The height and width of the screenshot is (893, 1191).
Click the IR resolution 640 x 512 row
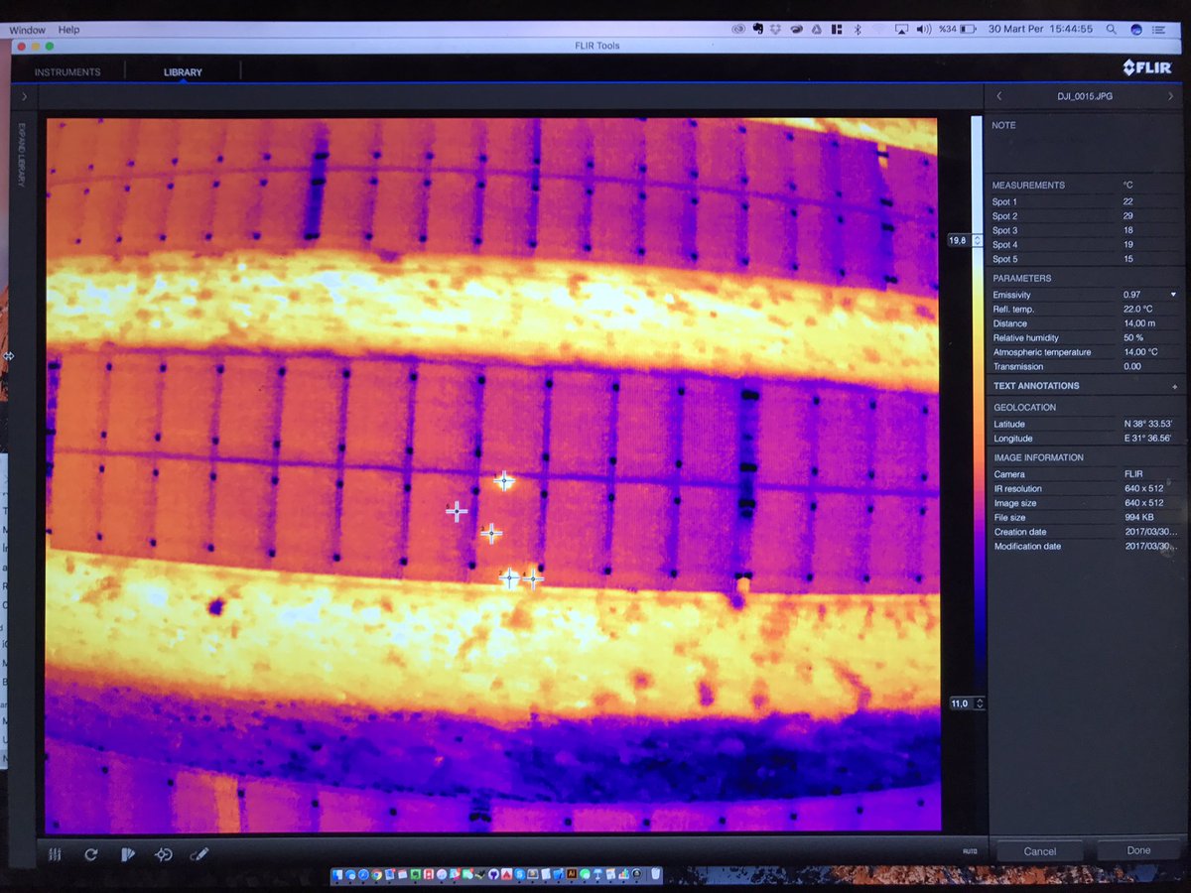pyautogui.click(x=1084, y=489)
